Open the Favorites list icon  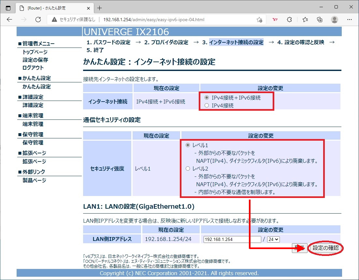click(x=305, y=20)
